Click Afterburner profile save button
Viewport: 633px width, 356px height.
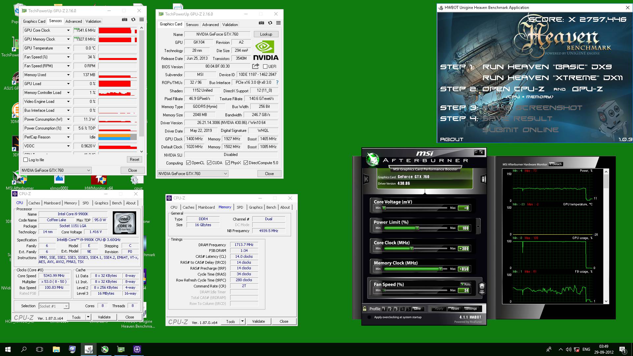[417, 309]
